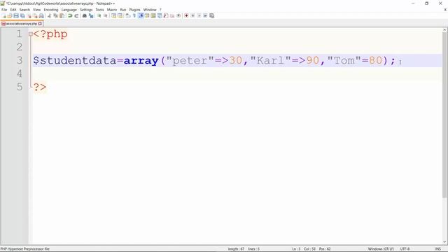Save the current file via toolbar
448x252 pixels.
click(x=16, y=15)
